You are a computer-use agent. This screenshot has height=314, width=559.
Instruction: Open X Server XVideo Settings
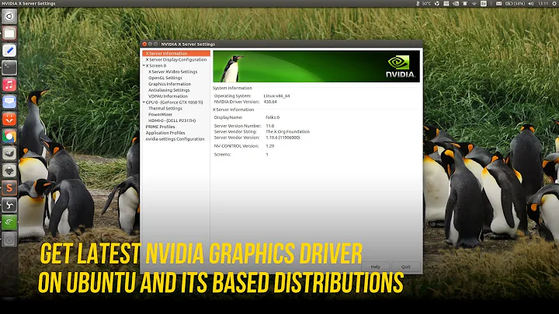173,72
